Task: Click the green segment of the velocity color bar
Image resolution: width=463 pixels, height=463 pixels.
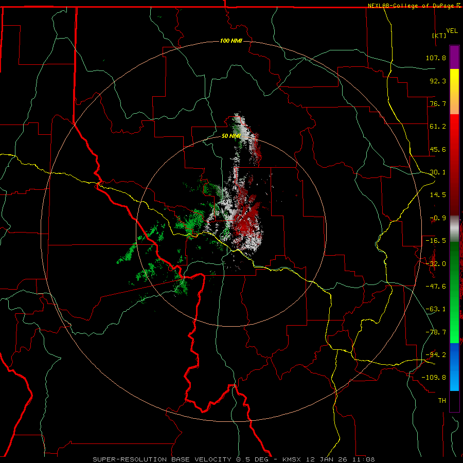Action: tap(454, 292)
